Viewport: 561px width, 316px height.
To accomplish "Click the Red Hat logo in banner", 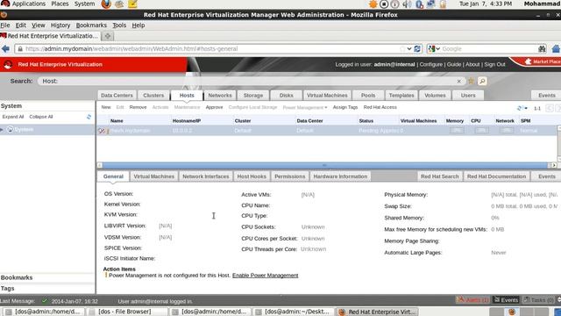I will 8,64.
